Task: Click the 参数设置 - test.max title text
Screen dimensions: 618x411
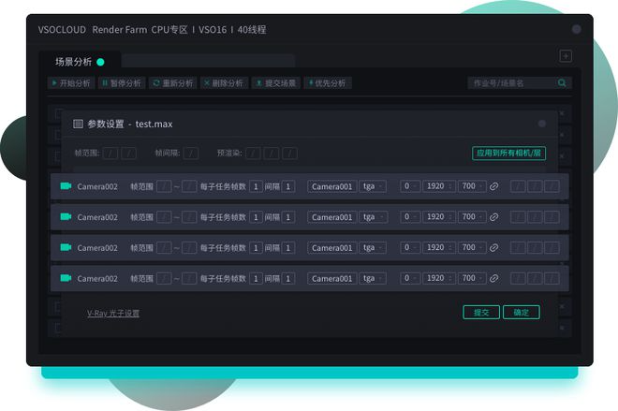Action: tap(130, 125)
